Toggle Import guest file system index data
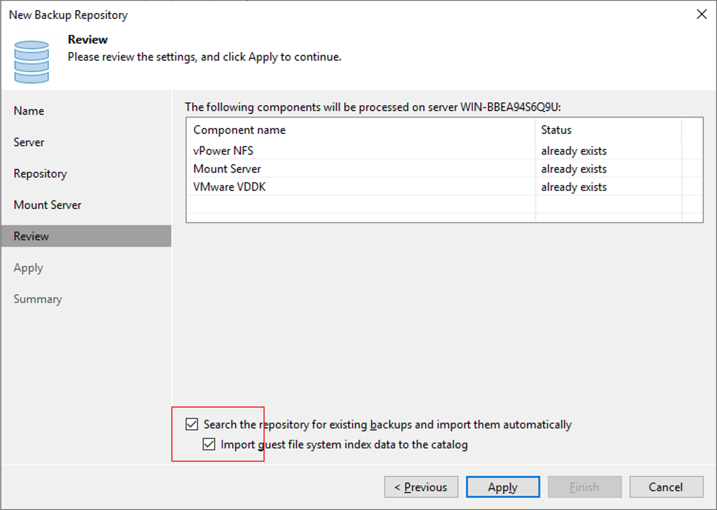 [x=209, y=444]
